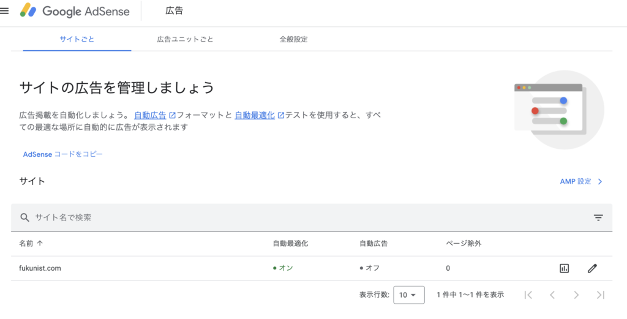The width and height of the screenshot is (627, 319).
Task: Jump to last page of results
Action: tap(600, 295)
